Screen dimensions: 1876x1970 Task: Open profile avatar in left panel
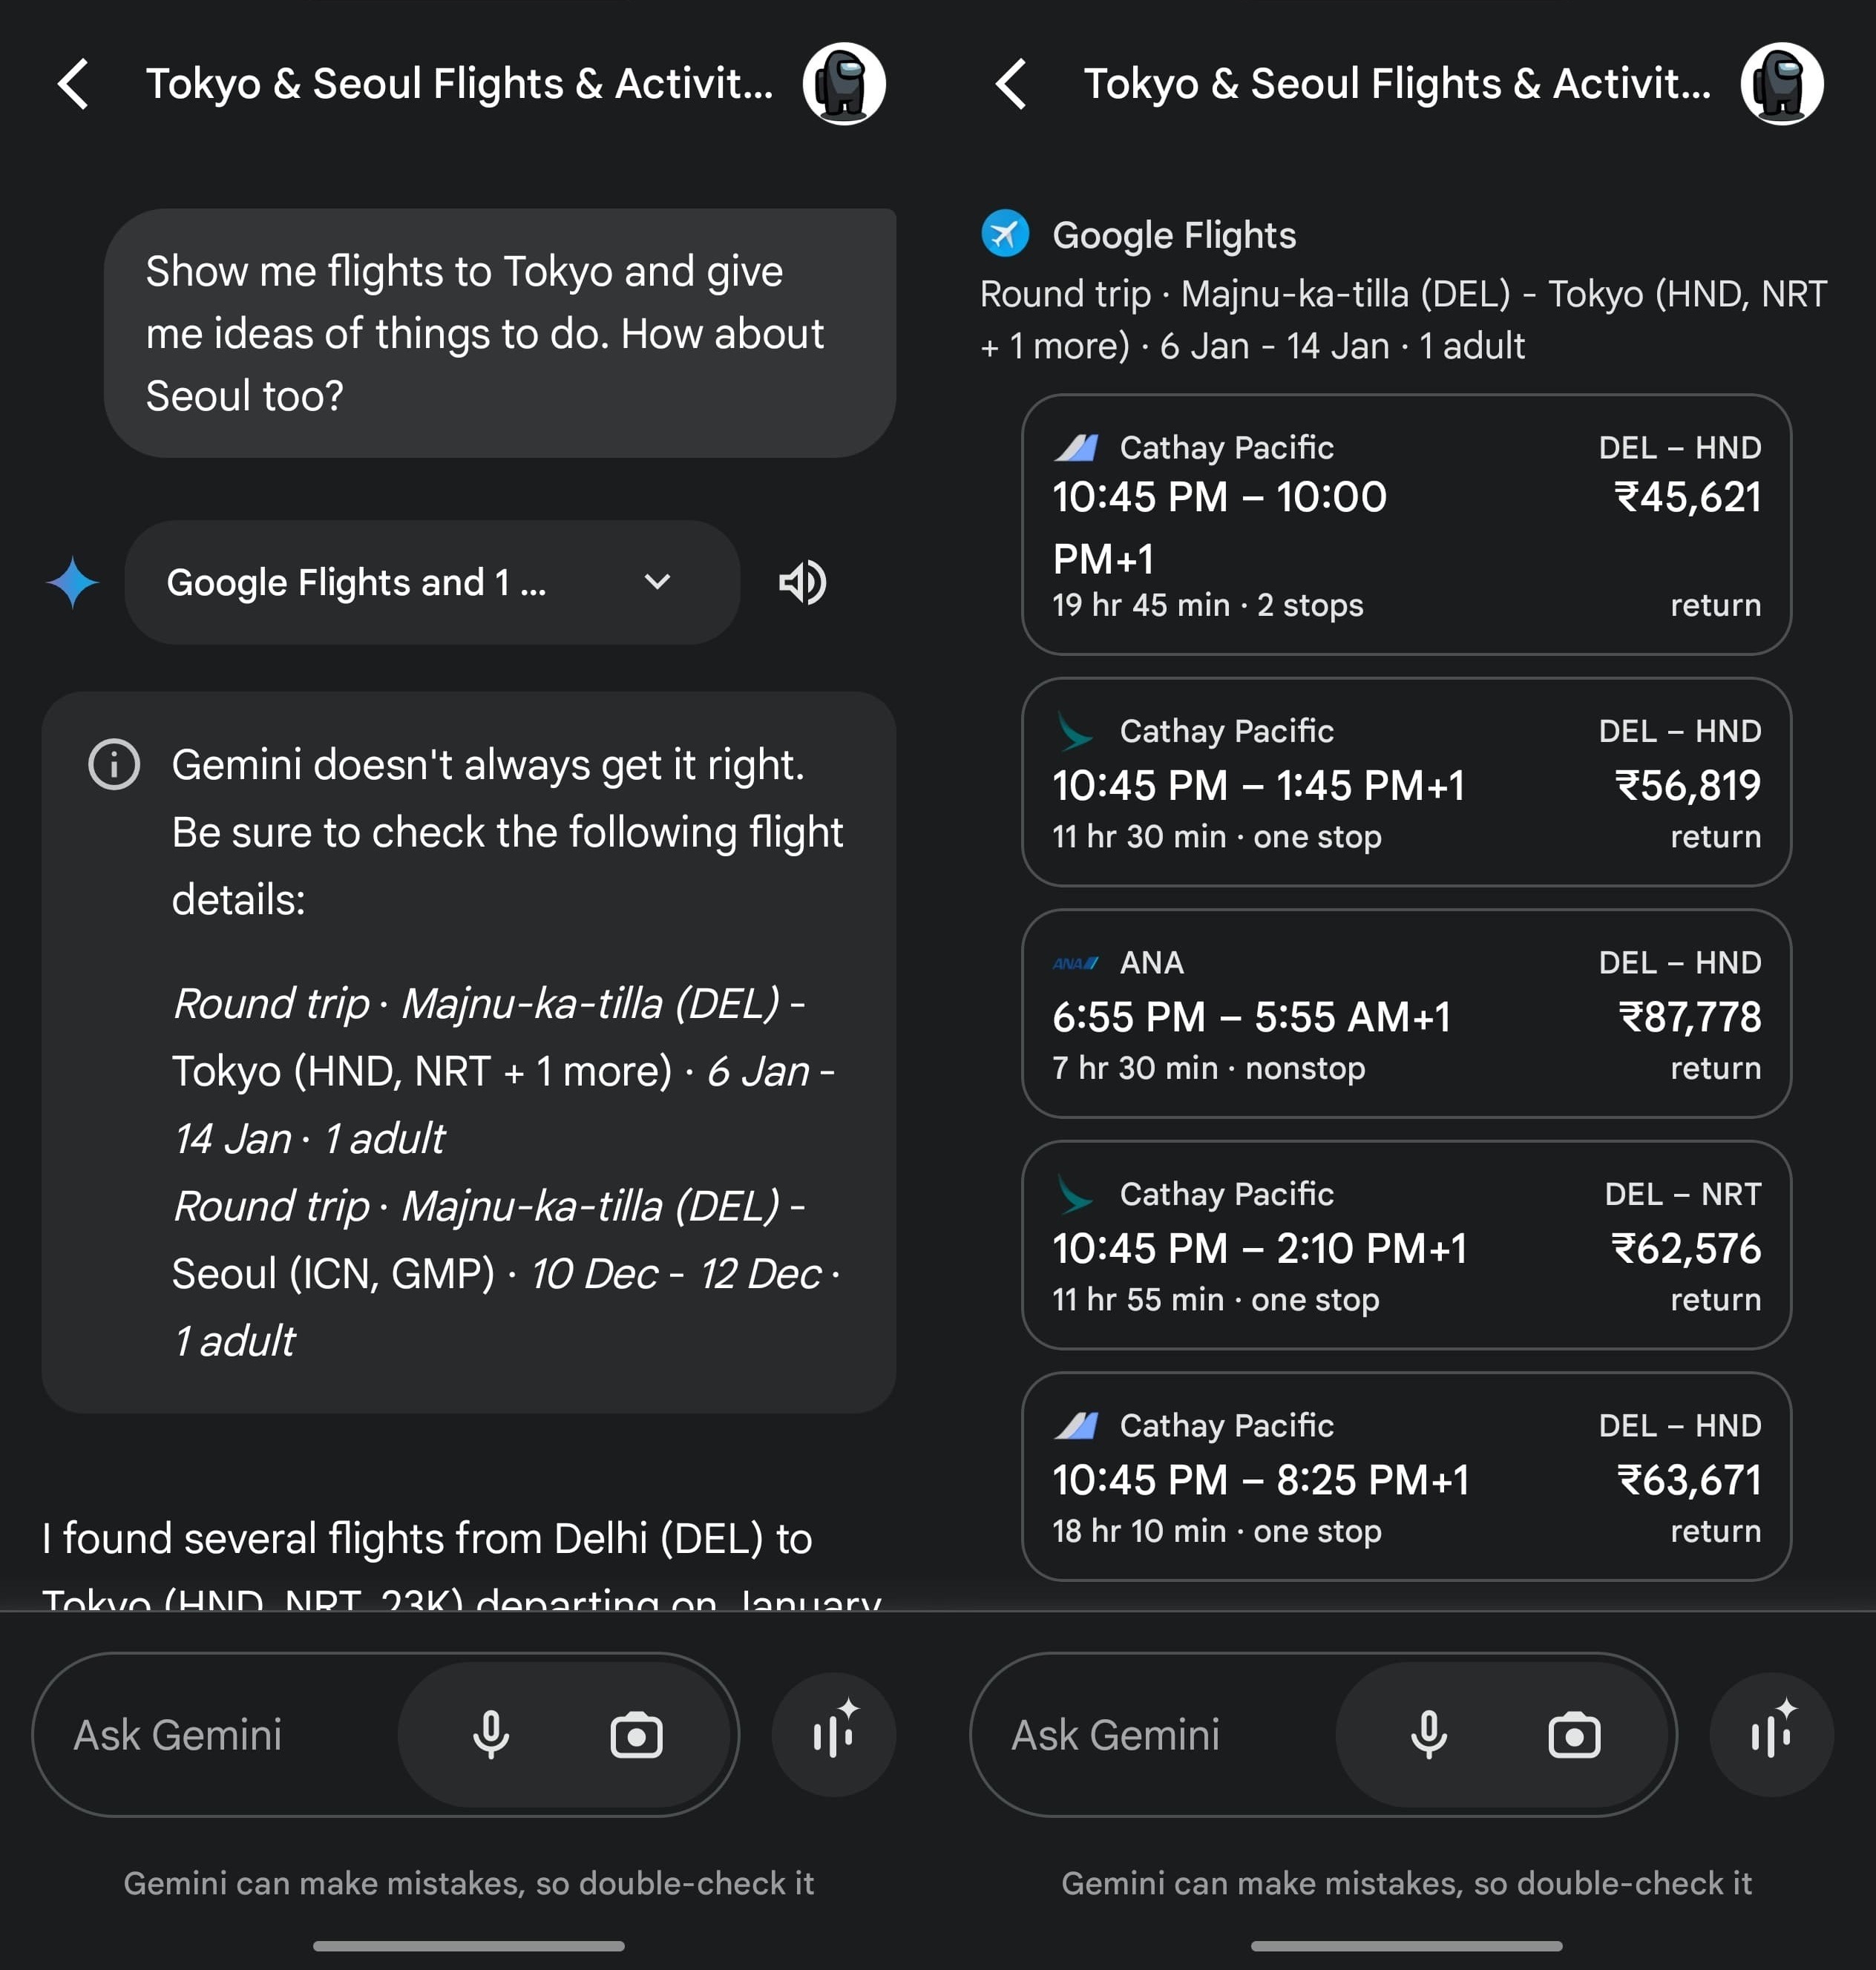coord(843,84)
